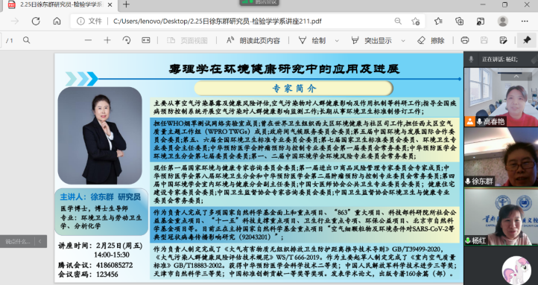Rotate the PDF page

[127, 40]
